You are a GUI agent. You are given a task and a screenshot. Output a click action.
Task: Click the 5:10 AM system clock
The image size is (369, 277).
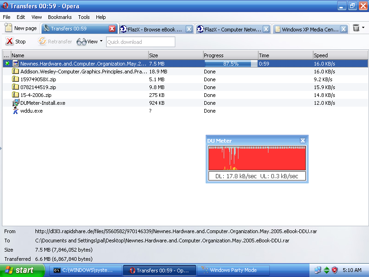[352, 270]
